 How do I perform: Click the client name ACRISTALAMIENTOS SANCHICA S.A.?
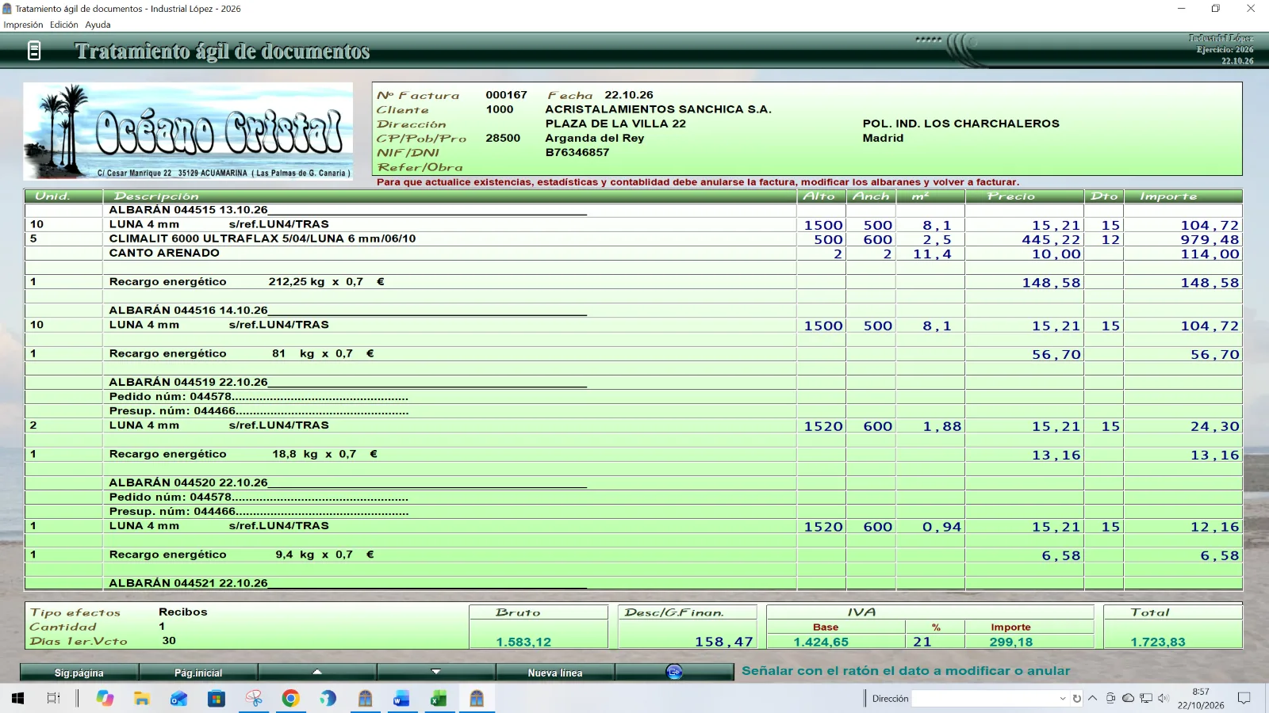(x=658, y=109)
